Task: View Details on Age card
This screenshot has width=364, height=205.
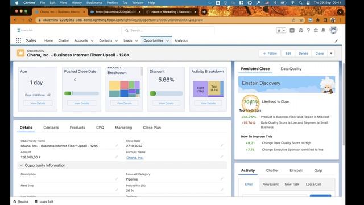Action: point(38,103)
